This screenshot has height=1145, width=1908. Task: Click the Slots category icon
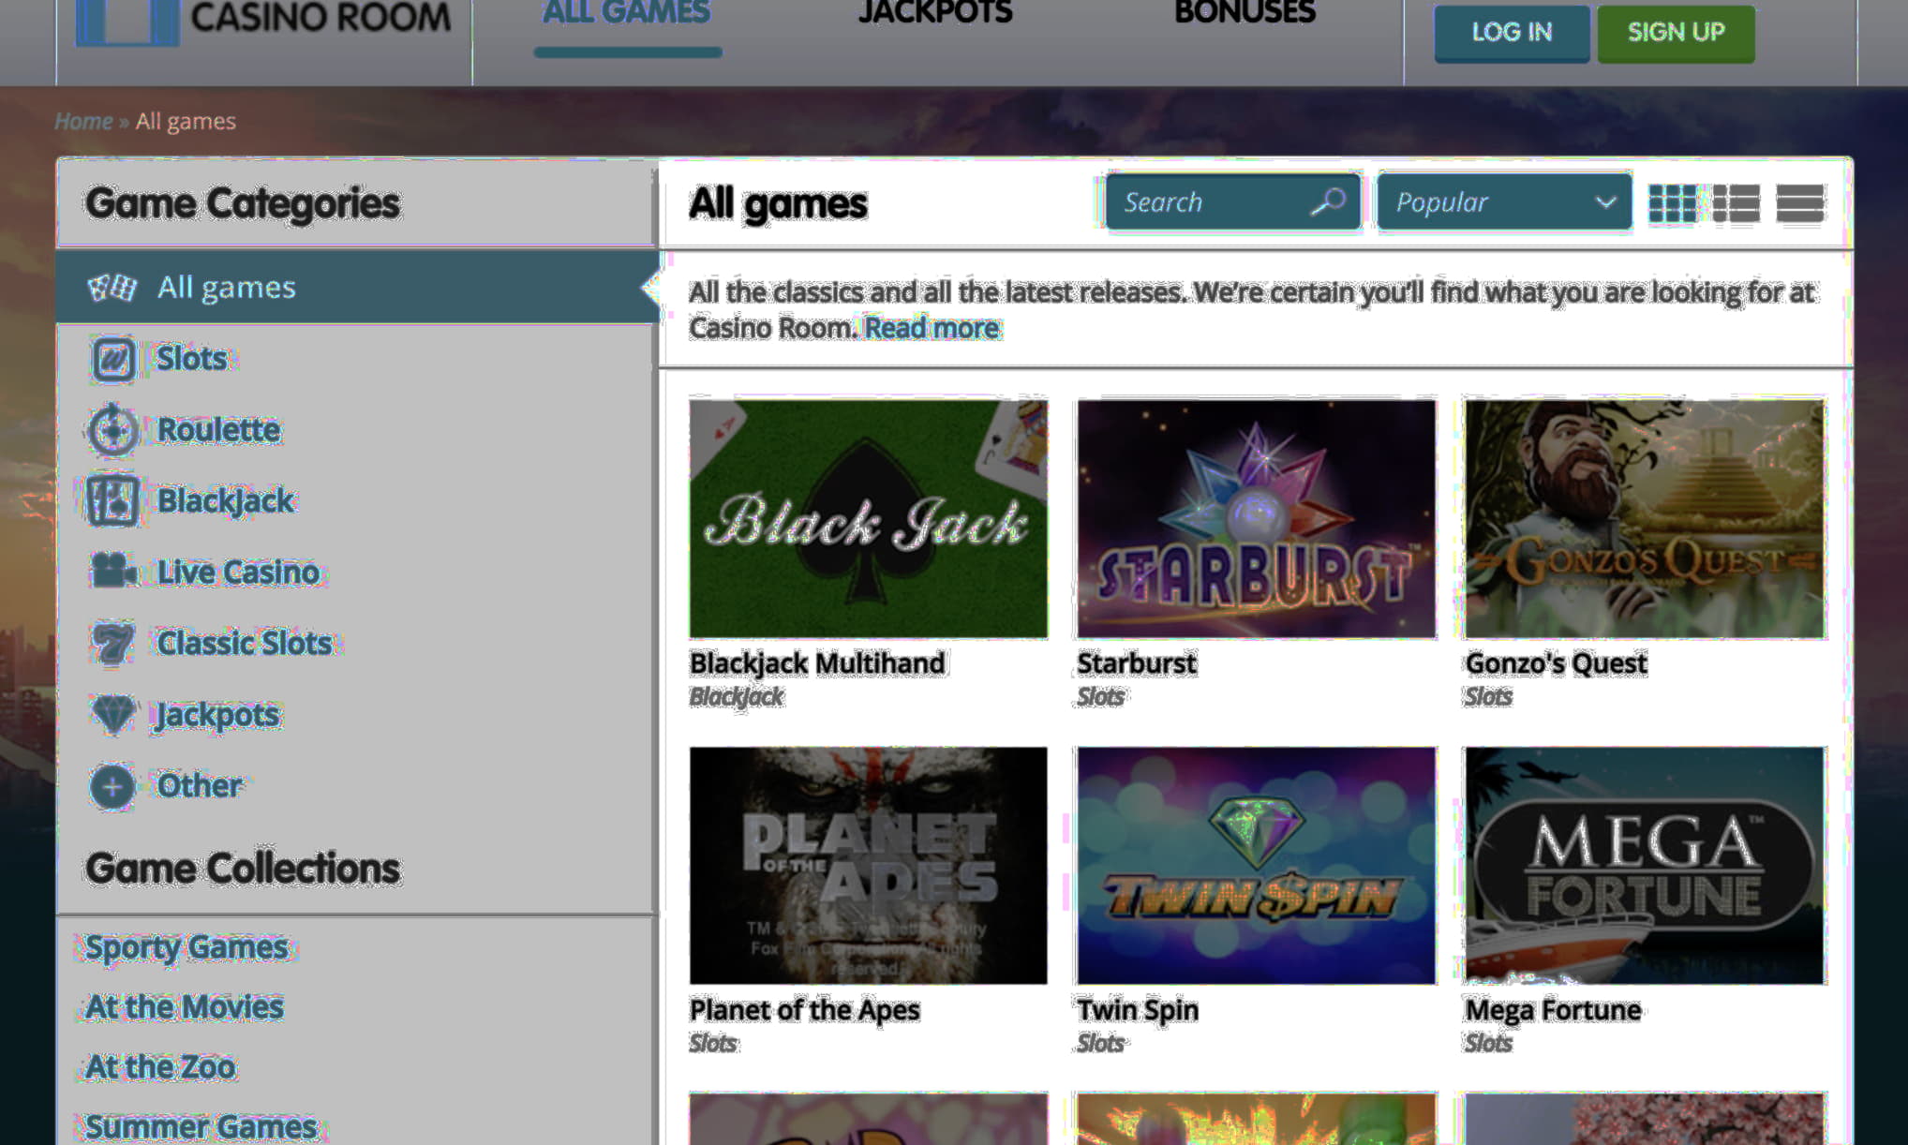(x=113, y=359)
